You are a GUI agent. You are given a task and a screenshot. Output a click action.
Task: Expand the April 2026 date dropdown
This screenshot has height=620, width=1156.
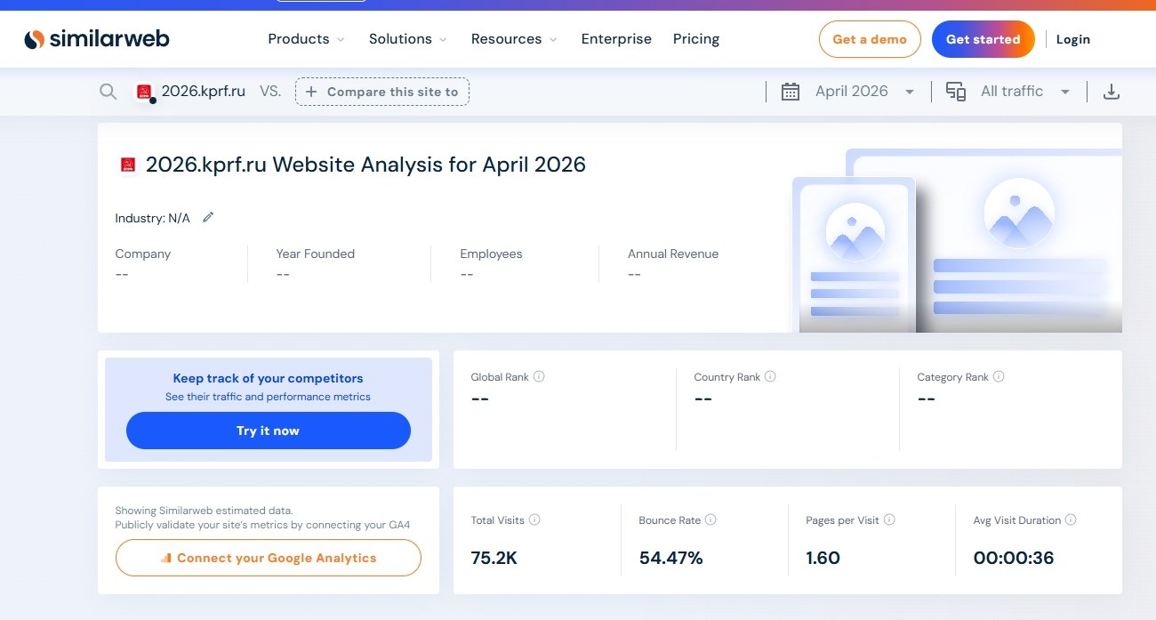tap(910, 92)
